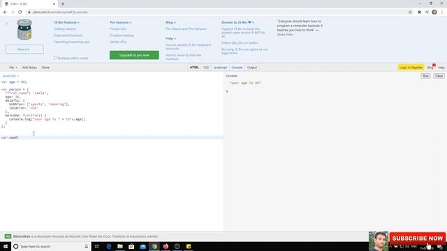Open how to disable keyboard shortcuts link
This screenshot has height=251, width=447.
pyautogui.click(x=189, y=47)
